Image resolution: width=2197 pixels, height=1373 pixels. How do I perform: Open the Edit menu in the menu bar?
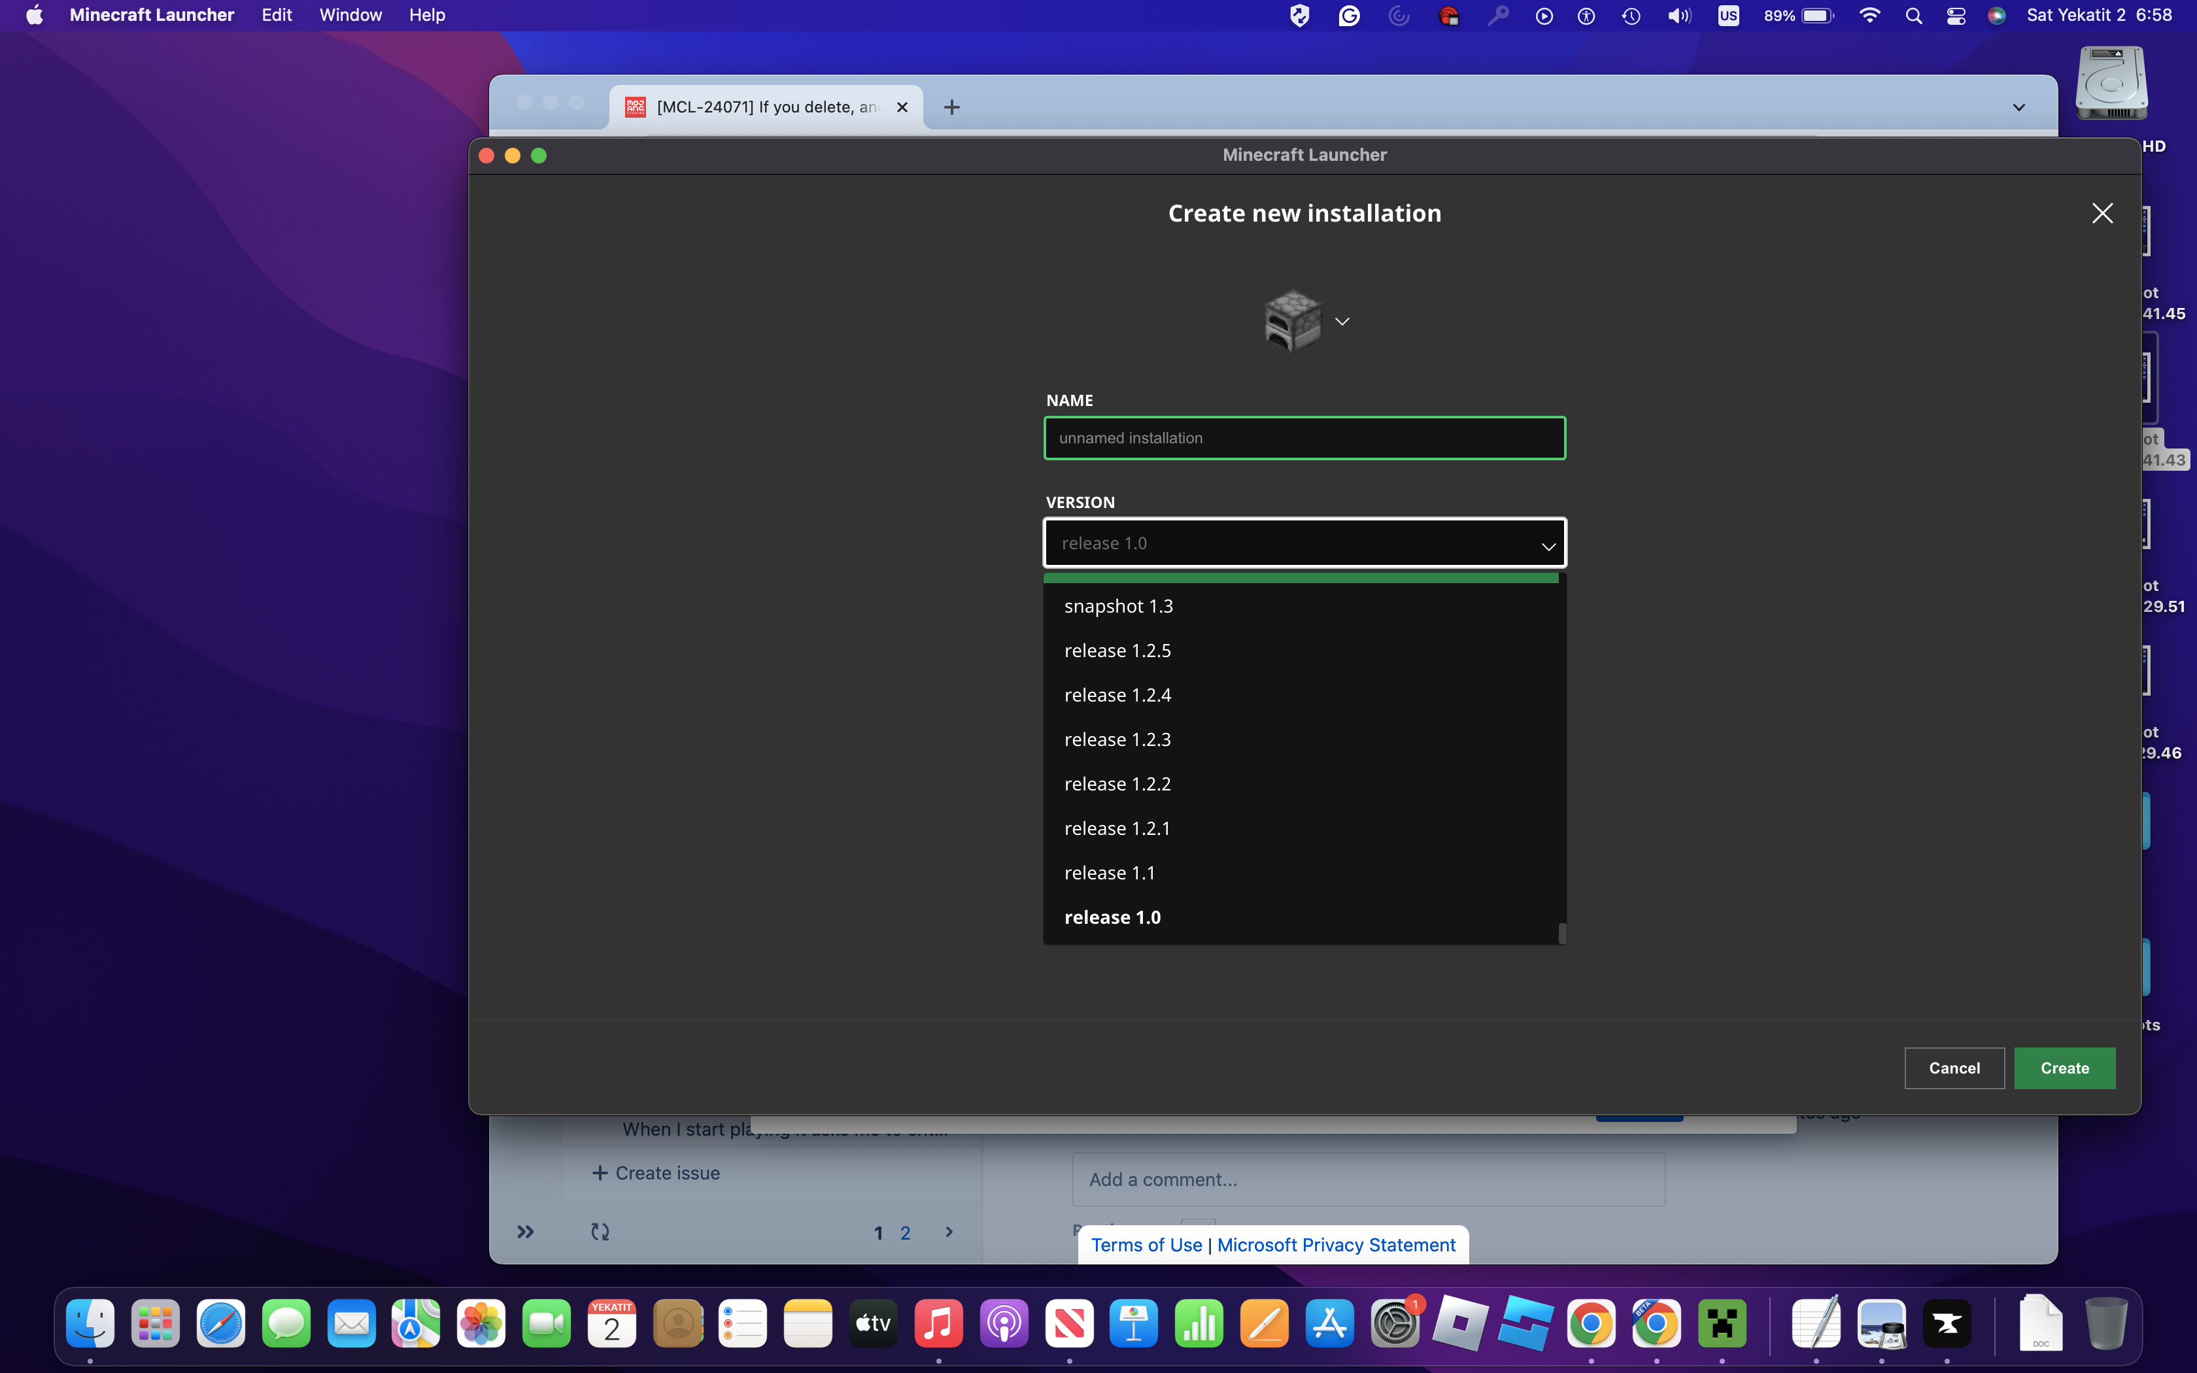click(x=276, y=16)
